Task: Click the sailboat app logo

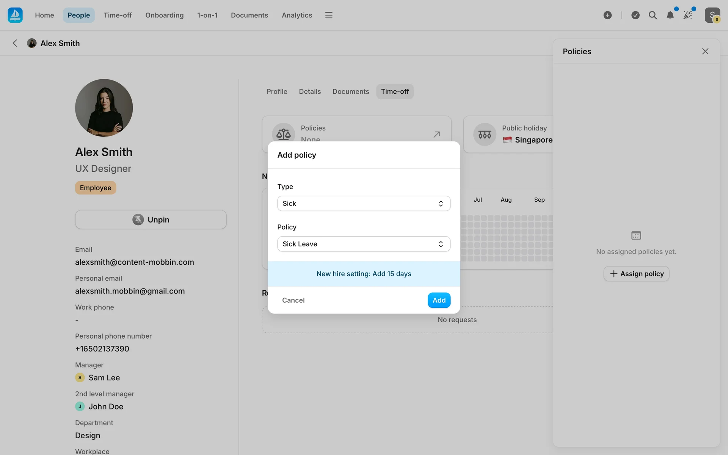Action: pos(15,15)
